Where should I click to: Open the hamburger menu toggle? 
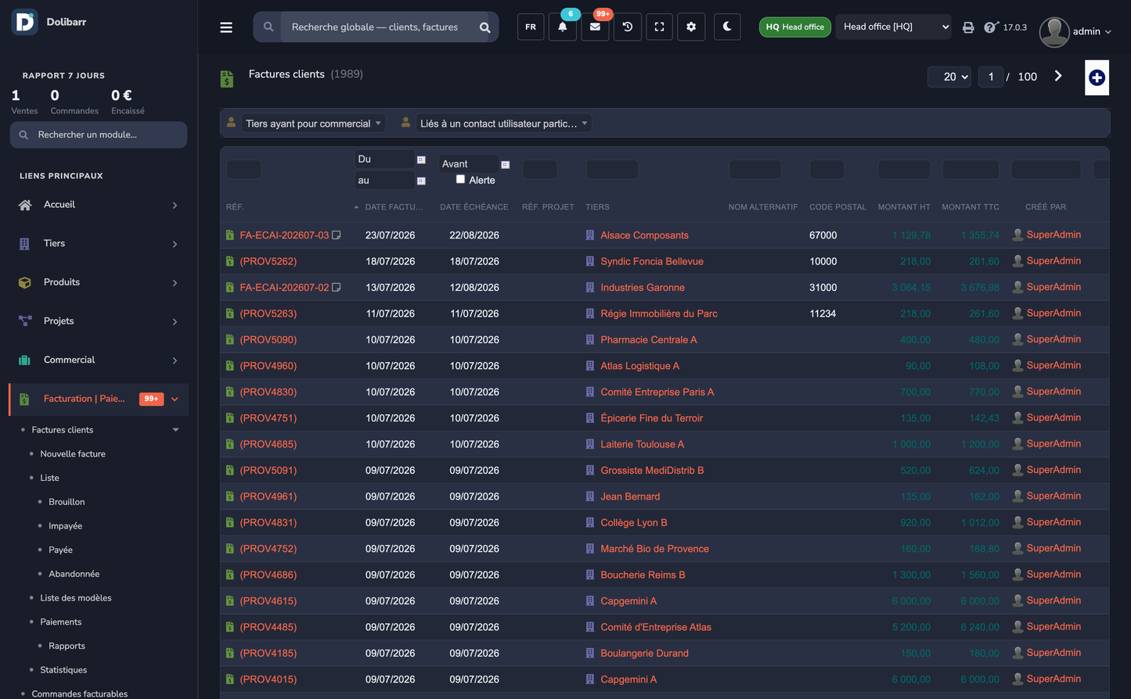coord(226,27)
